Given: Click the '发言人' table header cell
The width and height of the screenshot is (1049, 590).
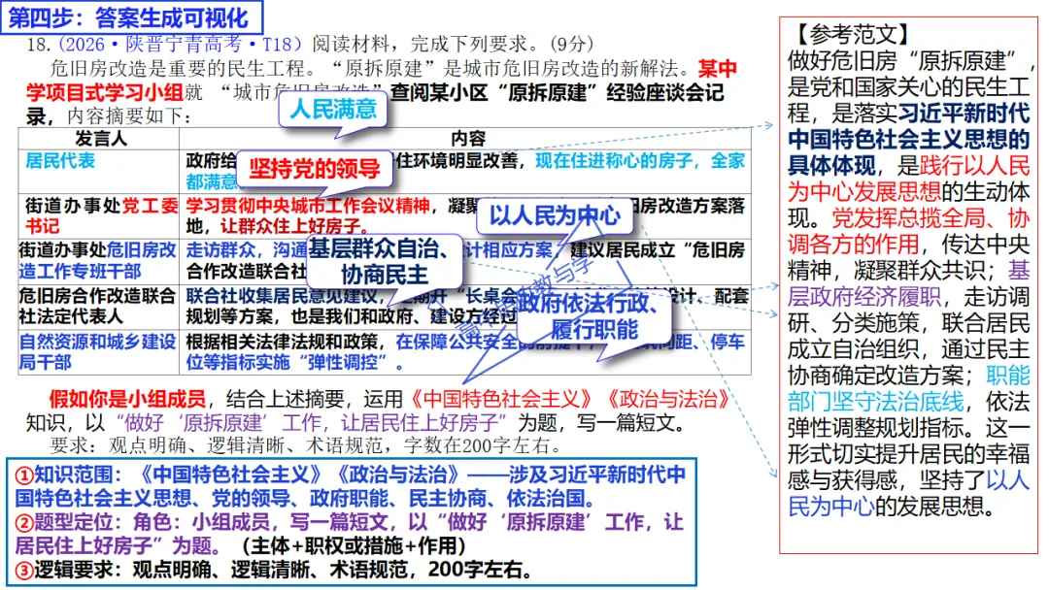Looking at the screenshot, I should click(99, 139).
